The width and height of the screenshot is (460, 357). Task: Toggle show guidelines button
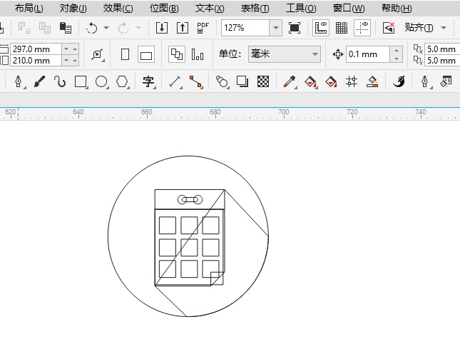coord(362,28)
